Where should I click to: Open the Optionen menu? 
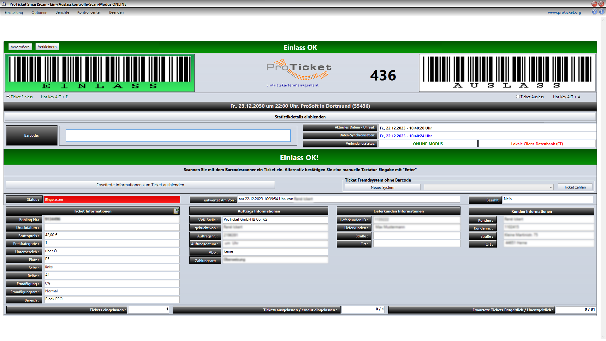(x=39, y=12)
